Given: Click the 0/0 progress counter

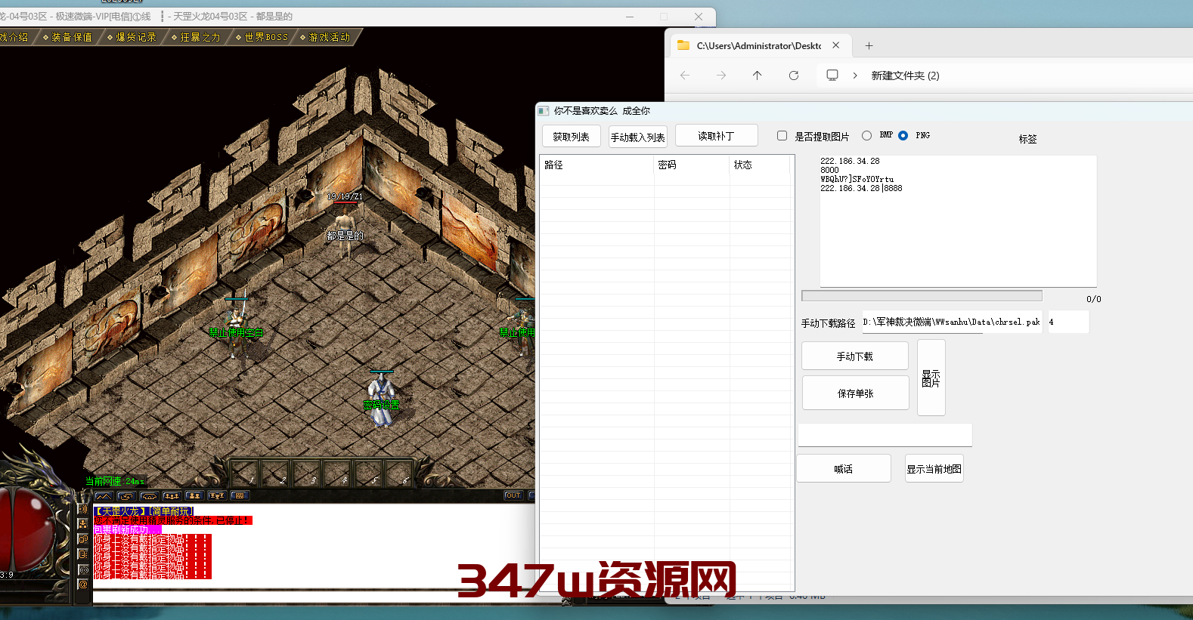Looking at the screenshot, I should click(x=1093, y=299).
